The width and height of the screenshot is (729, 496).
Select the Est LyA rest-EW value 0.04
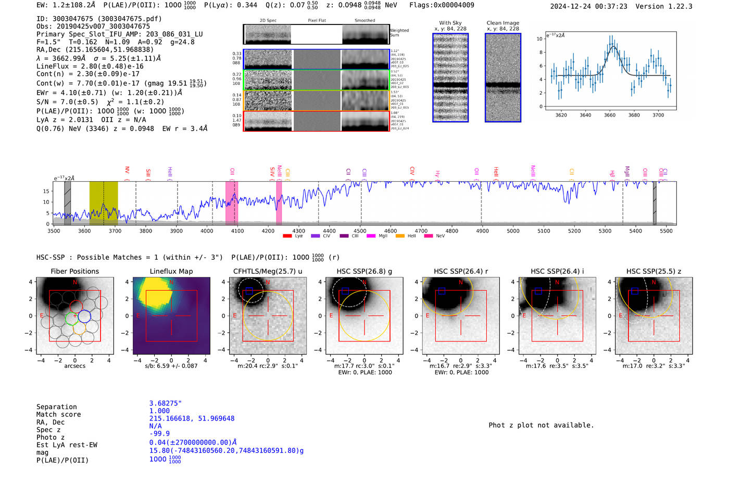coord(193,442)
